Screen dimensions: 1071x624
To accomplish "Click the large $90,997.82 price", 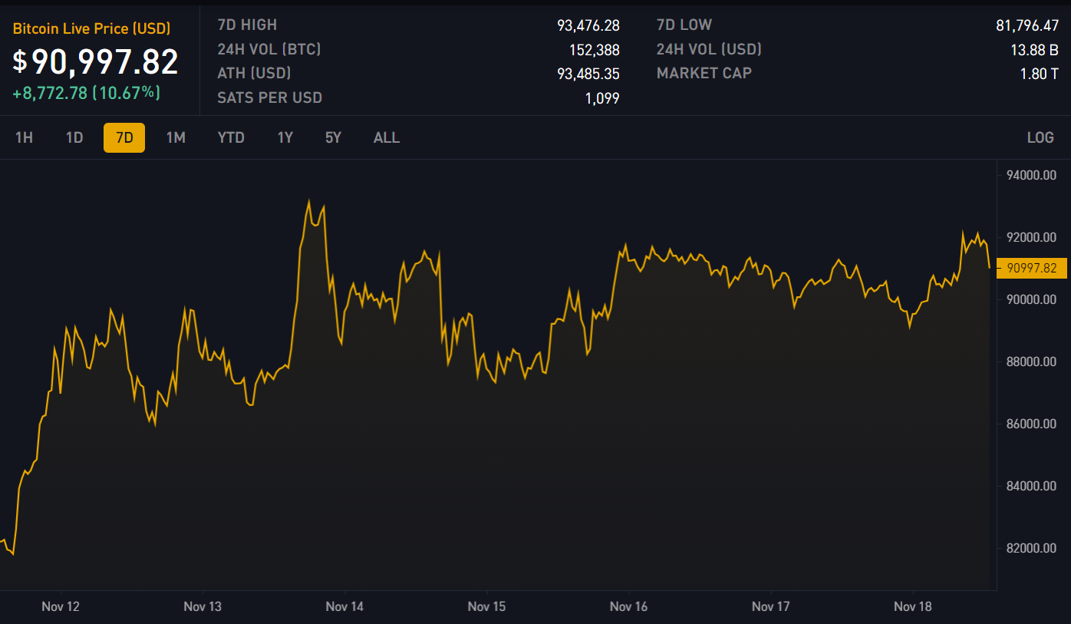I will (95, 61).
